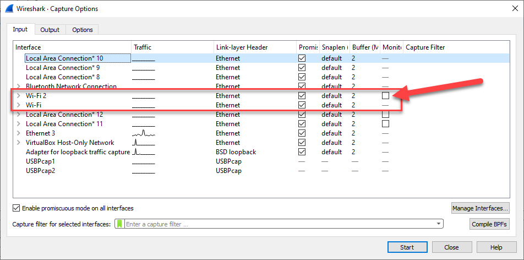
Task: Open the Options tab
Action: [83, 30]
